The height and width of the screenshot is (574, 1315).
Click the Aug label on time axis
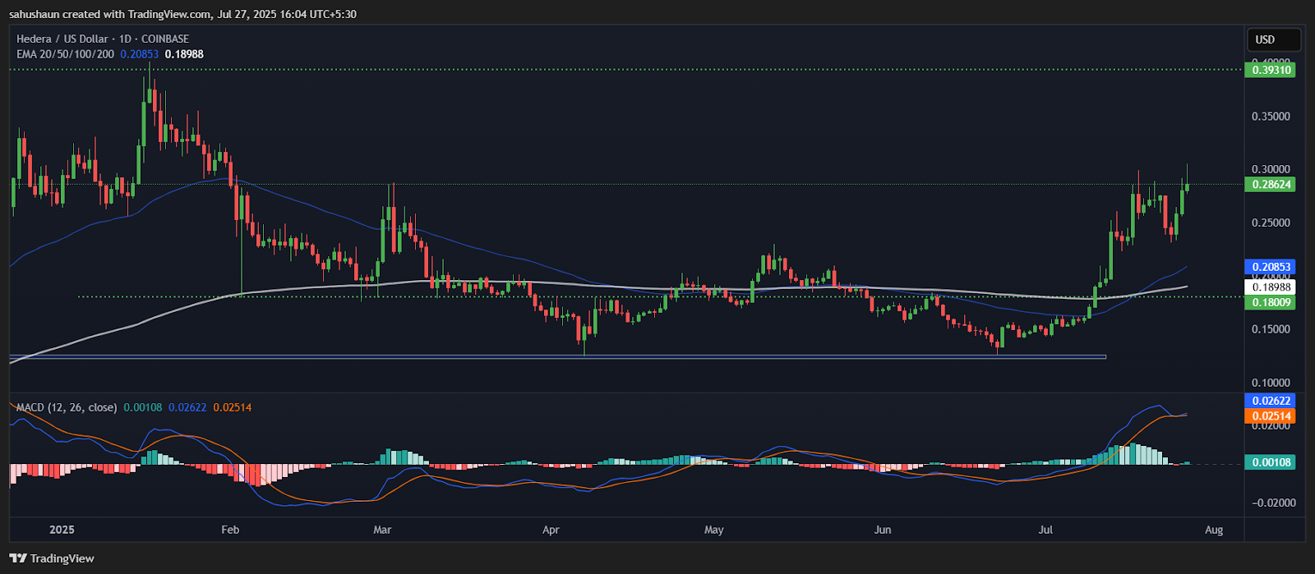(1214, 530)
